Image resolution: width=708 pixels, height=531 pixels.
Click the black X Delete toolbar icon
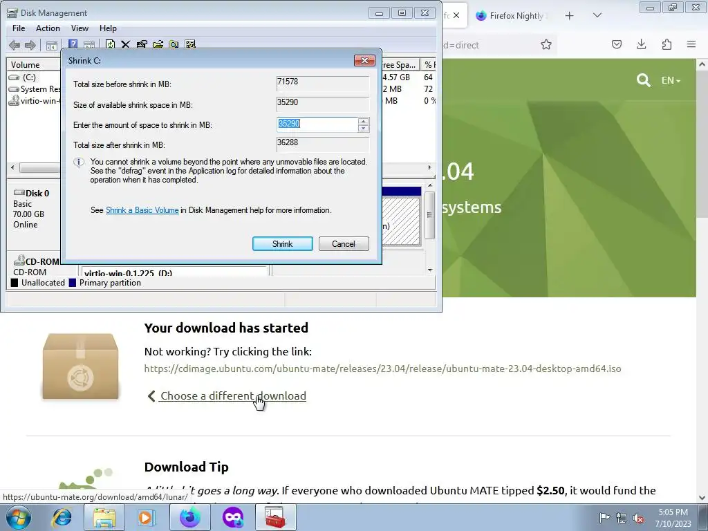126,44
